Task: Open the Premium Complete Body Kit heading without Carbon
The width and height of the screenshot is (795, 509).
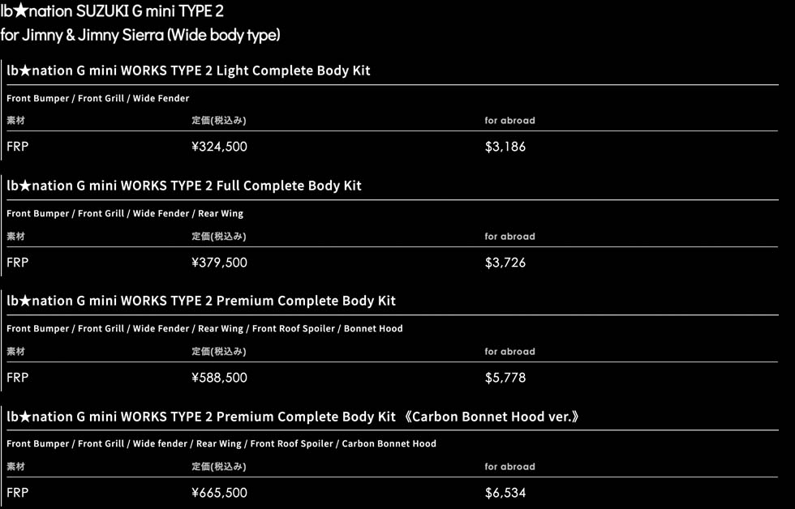Action: click(201, 301)
